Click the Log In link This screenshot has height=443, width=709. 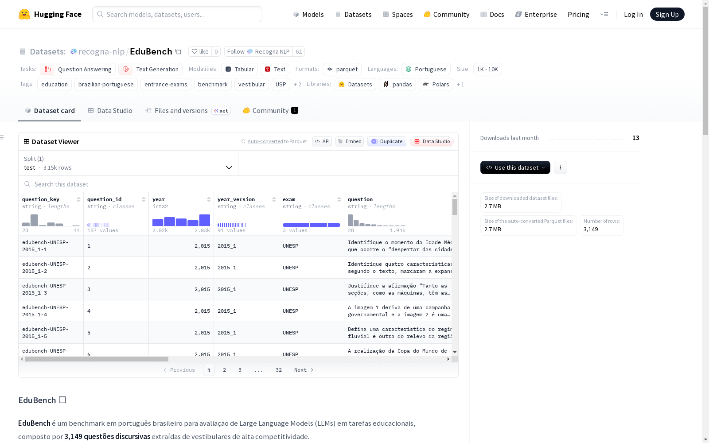coord(633,14)
